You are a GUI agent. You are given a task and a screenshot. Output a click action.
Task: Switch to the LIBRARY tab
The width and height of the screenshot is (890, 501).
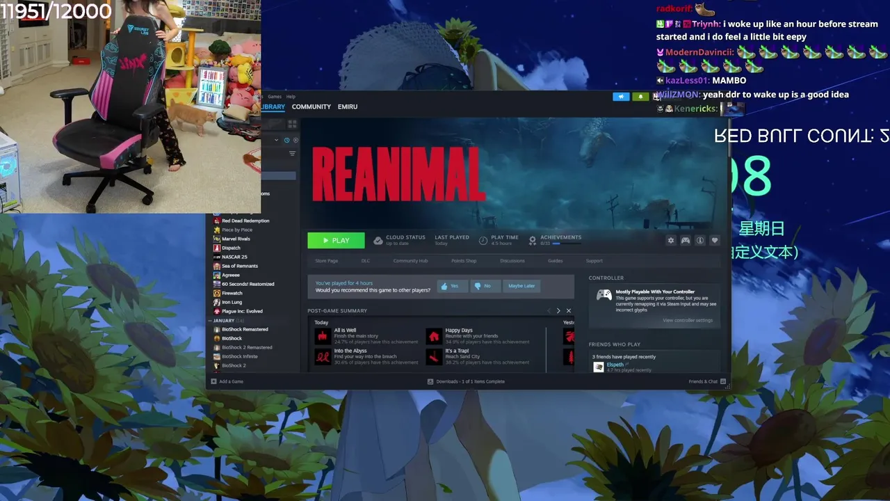(273, 106)
